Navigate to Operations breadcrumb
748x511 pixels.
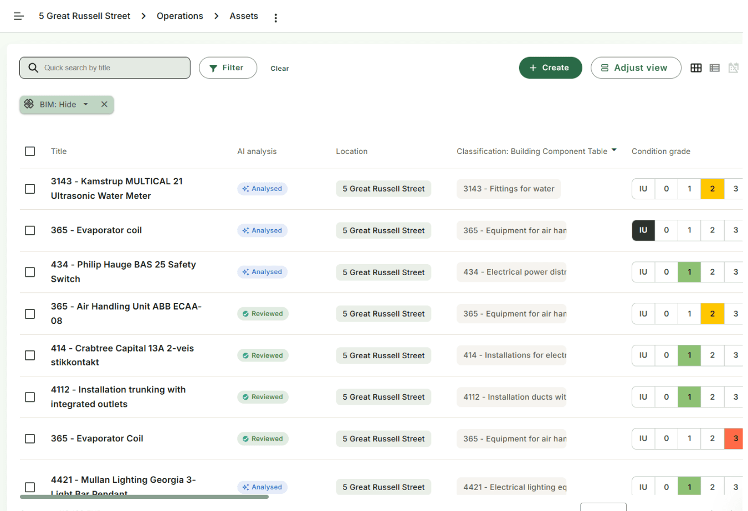pyautogui.click(x=180, y=16)
